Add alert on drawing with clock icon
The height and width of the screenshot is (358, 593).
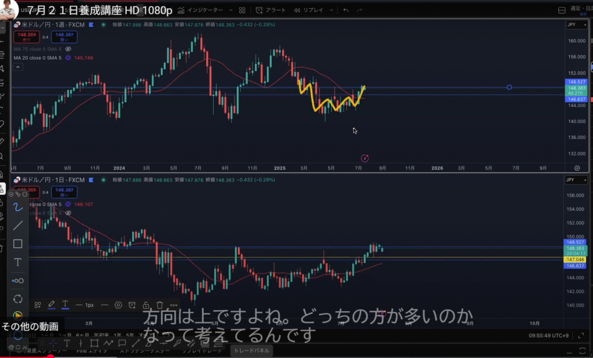pyautogui.click(x=132, y=305)
